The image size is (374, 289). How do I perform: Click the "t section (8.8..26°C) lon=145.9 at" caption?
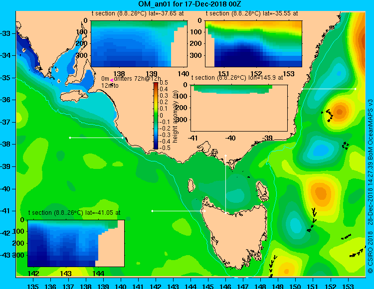237,78
